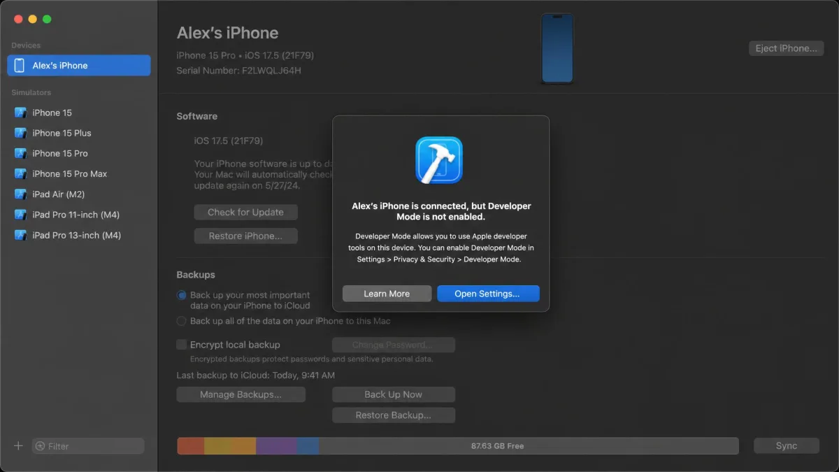Screen dimensions: 839x472
Task: Select the iPad Air (M2) simulator row
Action: coord(79,194)
